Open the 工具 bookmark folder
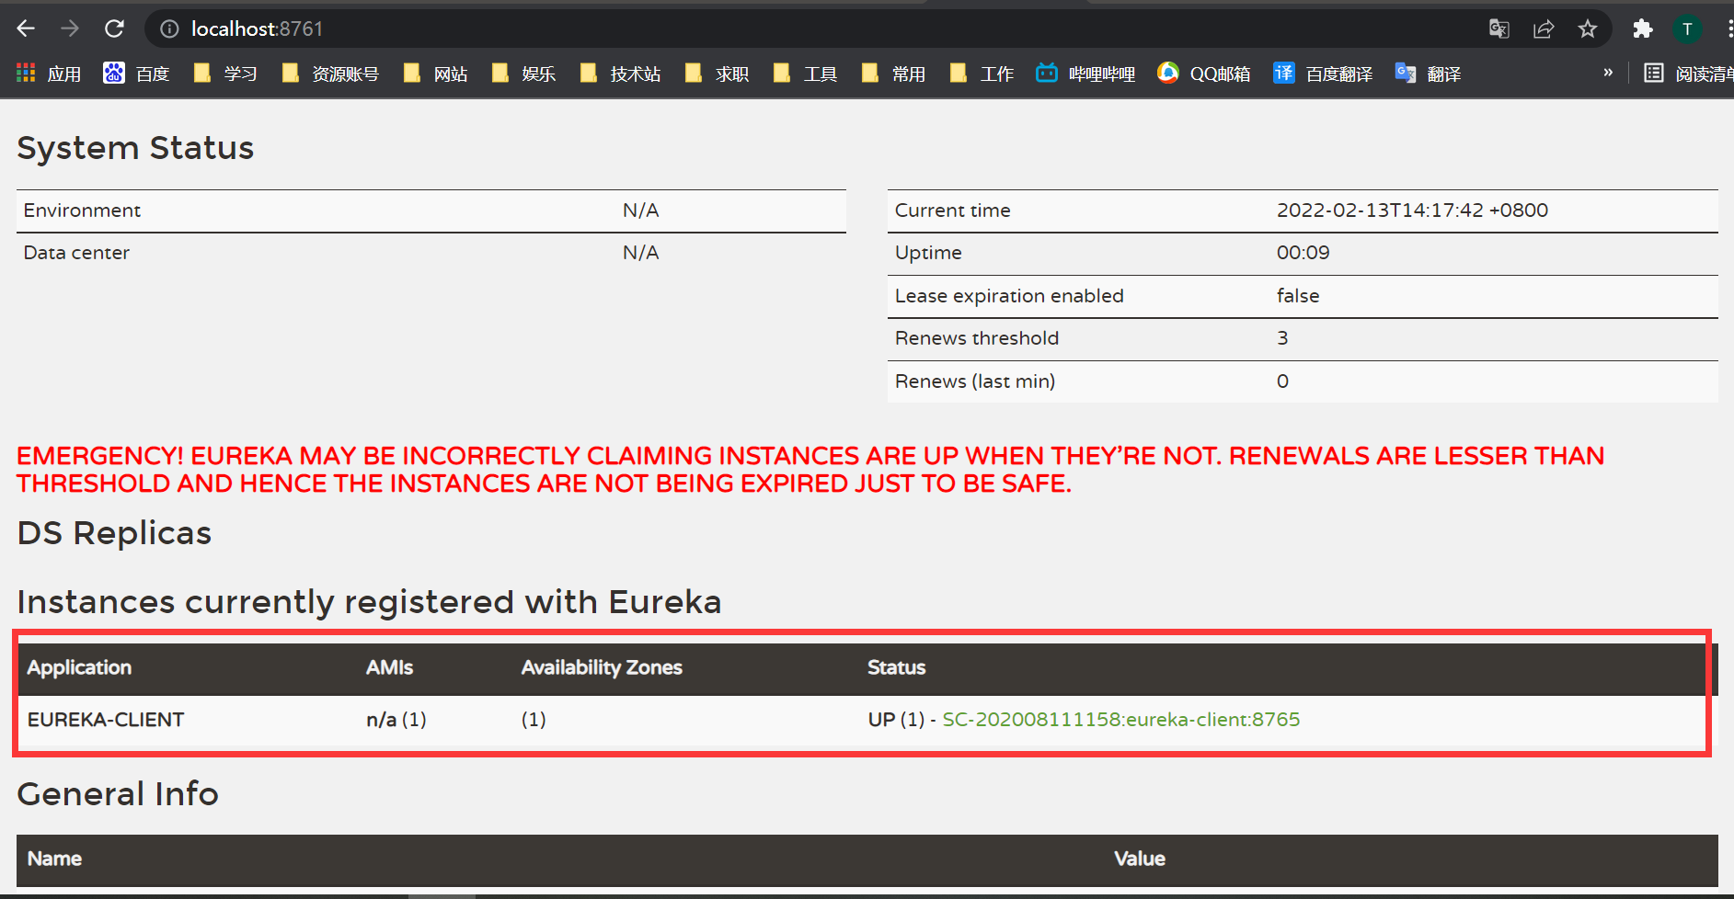 805,74
